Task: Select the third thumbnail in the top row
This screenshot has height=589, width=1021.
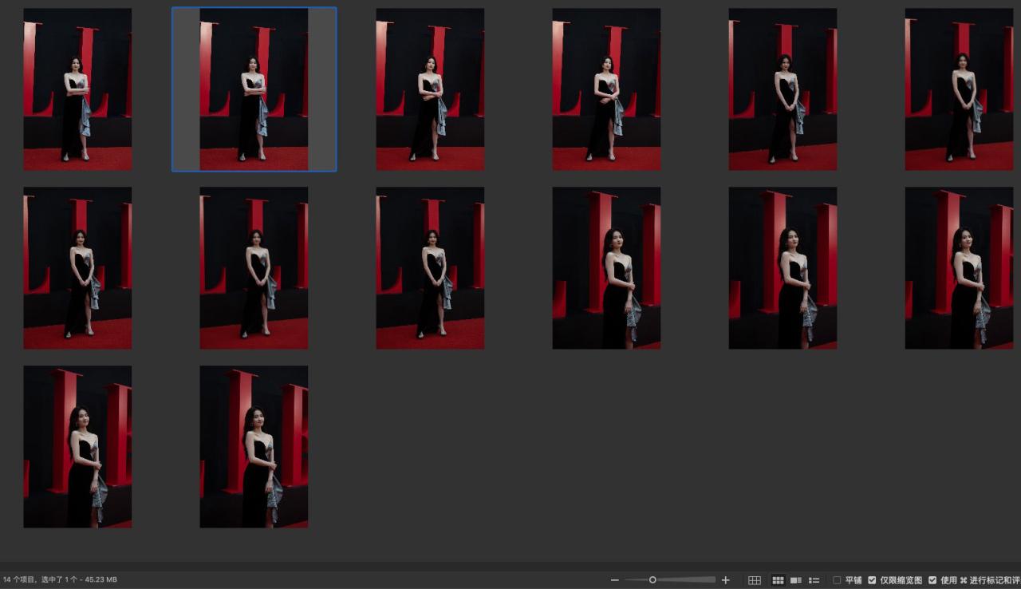Action: tap(430, 89)
